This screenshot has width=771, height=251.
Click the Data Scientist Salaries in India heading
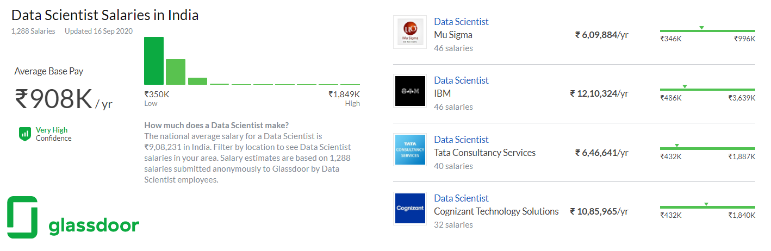pos(105,15)
